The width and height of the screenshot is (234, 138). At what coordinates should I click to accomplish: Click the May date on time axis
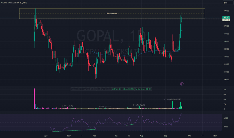pos(69,136)
